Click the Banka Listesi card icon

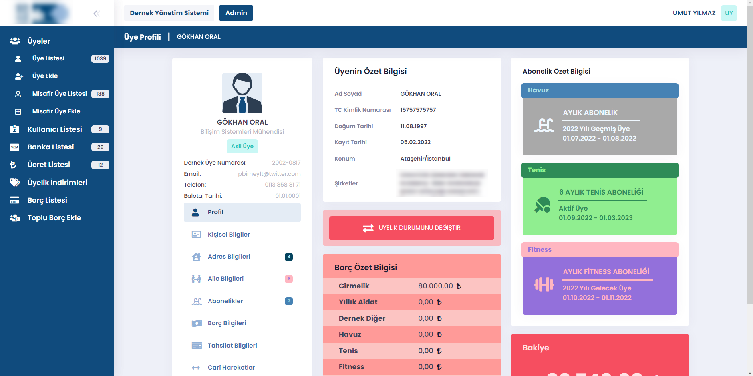coord(15,147)
